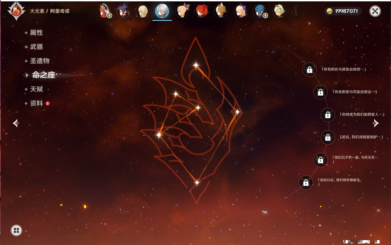The width and height of the screenshot is (391, 245).
Task: Open the grid menu button
Action: pyautogui.click(x=16, y=230)
